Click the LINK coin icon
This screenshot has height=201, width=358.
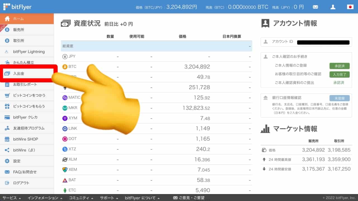click(x=65, y=128)
